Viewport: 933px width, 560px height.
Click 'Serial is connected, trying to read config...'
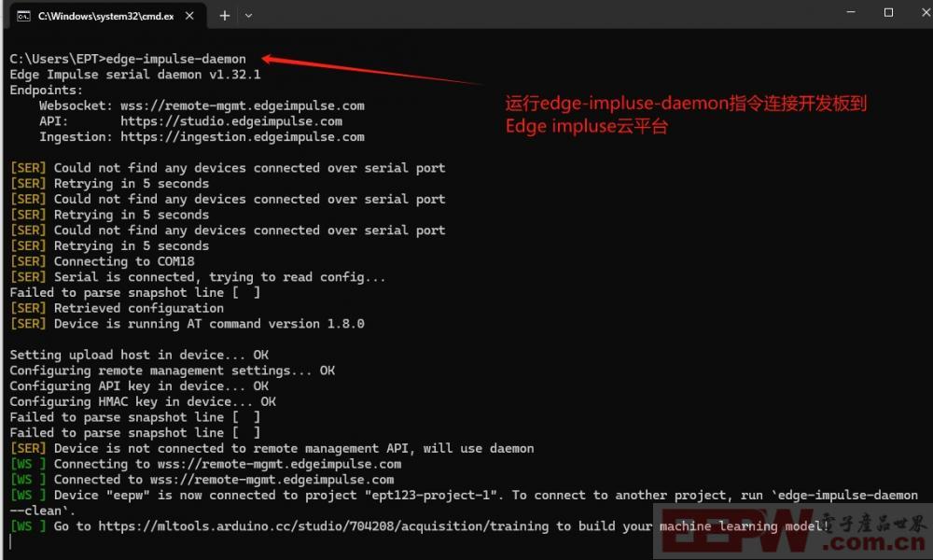[x=219, y=276]
